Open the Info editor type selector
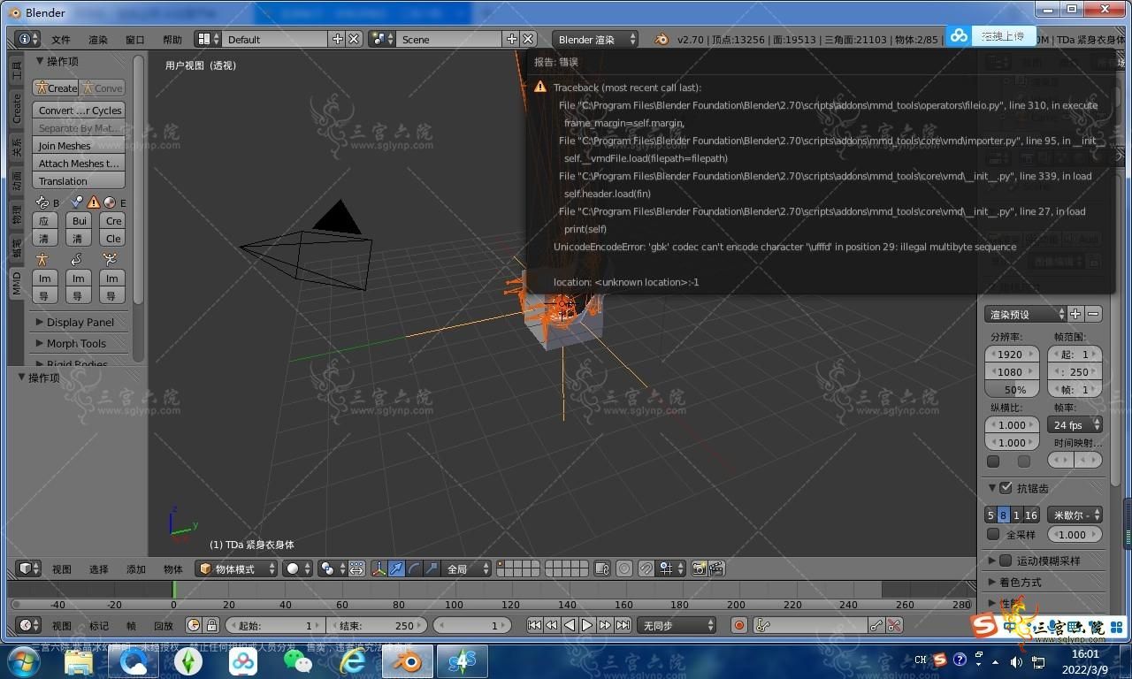 [x=28, y=39]
